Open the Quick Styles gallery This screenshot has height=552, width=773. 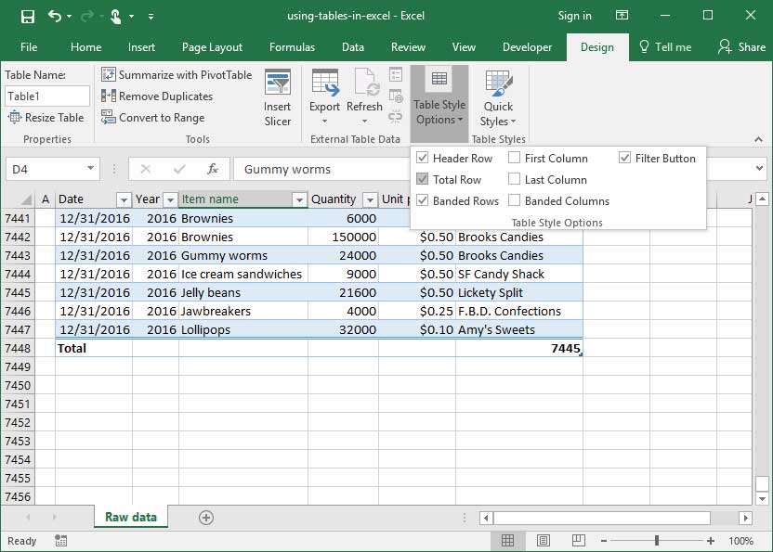coord(498,96)
